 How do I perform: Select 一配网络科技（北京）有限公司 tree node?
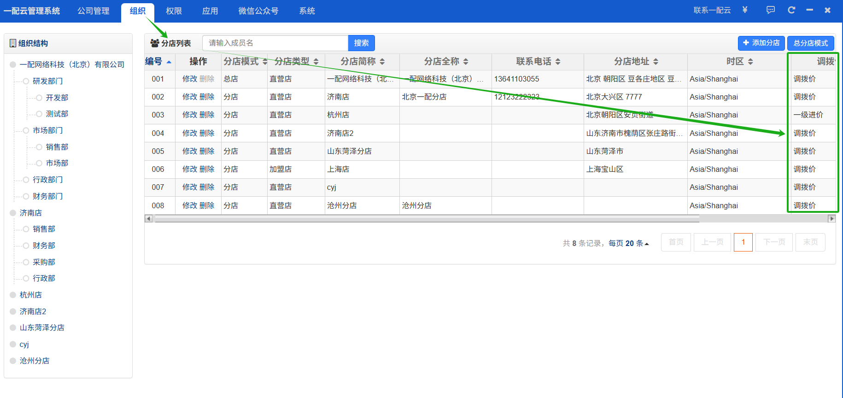(x=72, y=64)
